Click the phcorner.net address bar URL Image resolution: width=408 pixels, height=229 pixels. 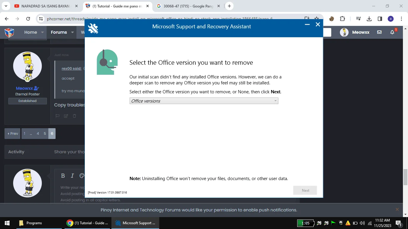pos(159,19)
